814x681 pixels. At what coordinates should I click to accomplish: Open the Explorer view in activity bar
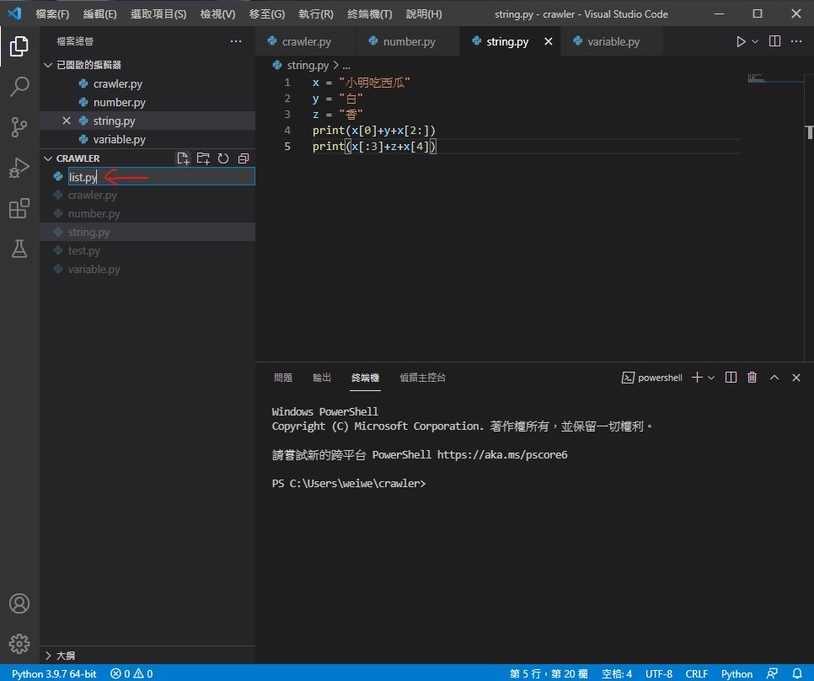[x=19, y=46]
